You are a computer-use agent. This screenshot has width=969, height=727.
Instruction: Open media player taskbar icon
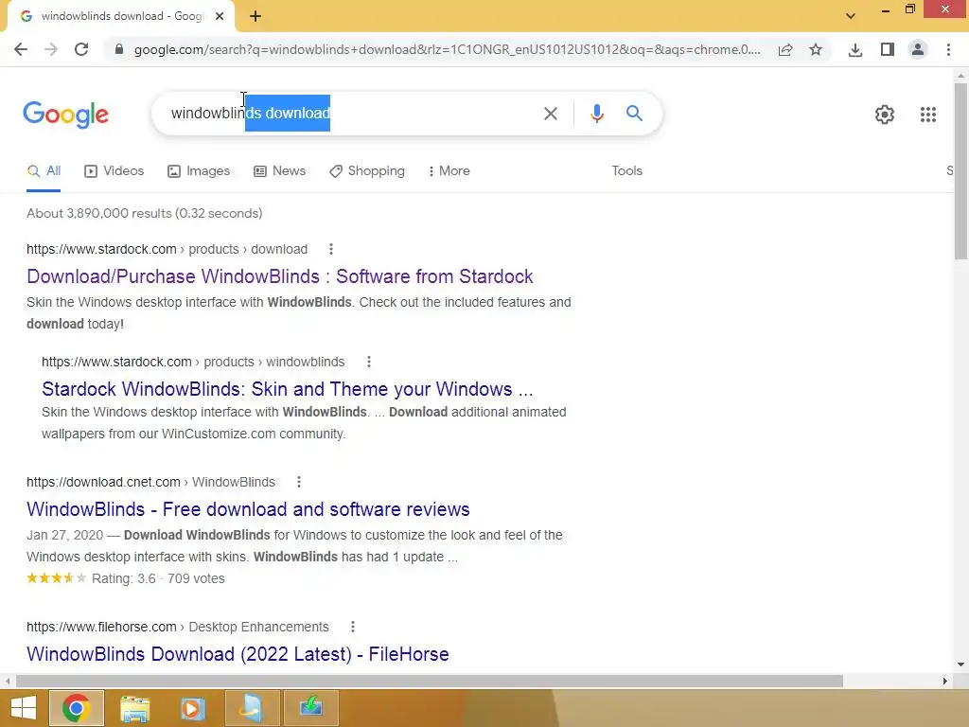(192, 708)
